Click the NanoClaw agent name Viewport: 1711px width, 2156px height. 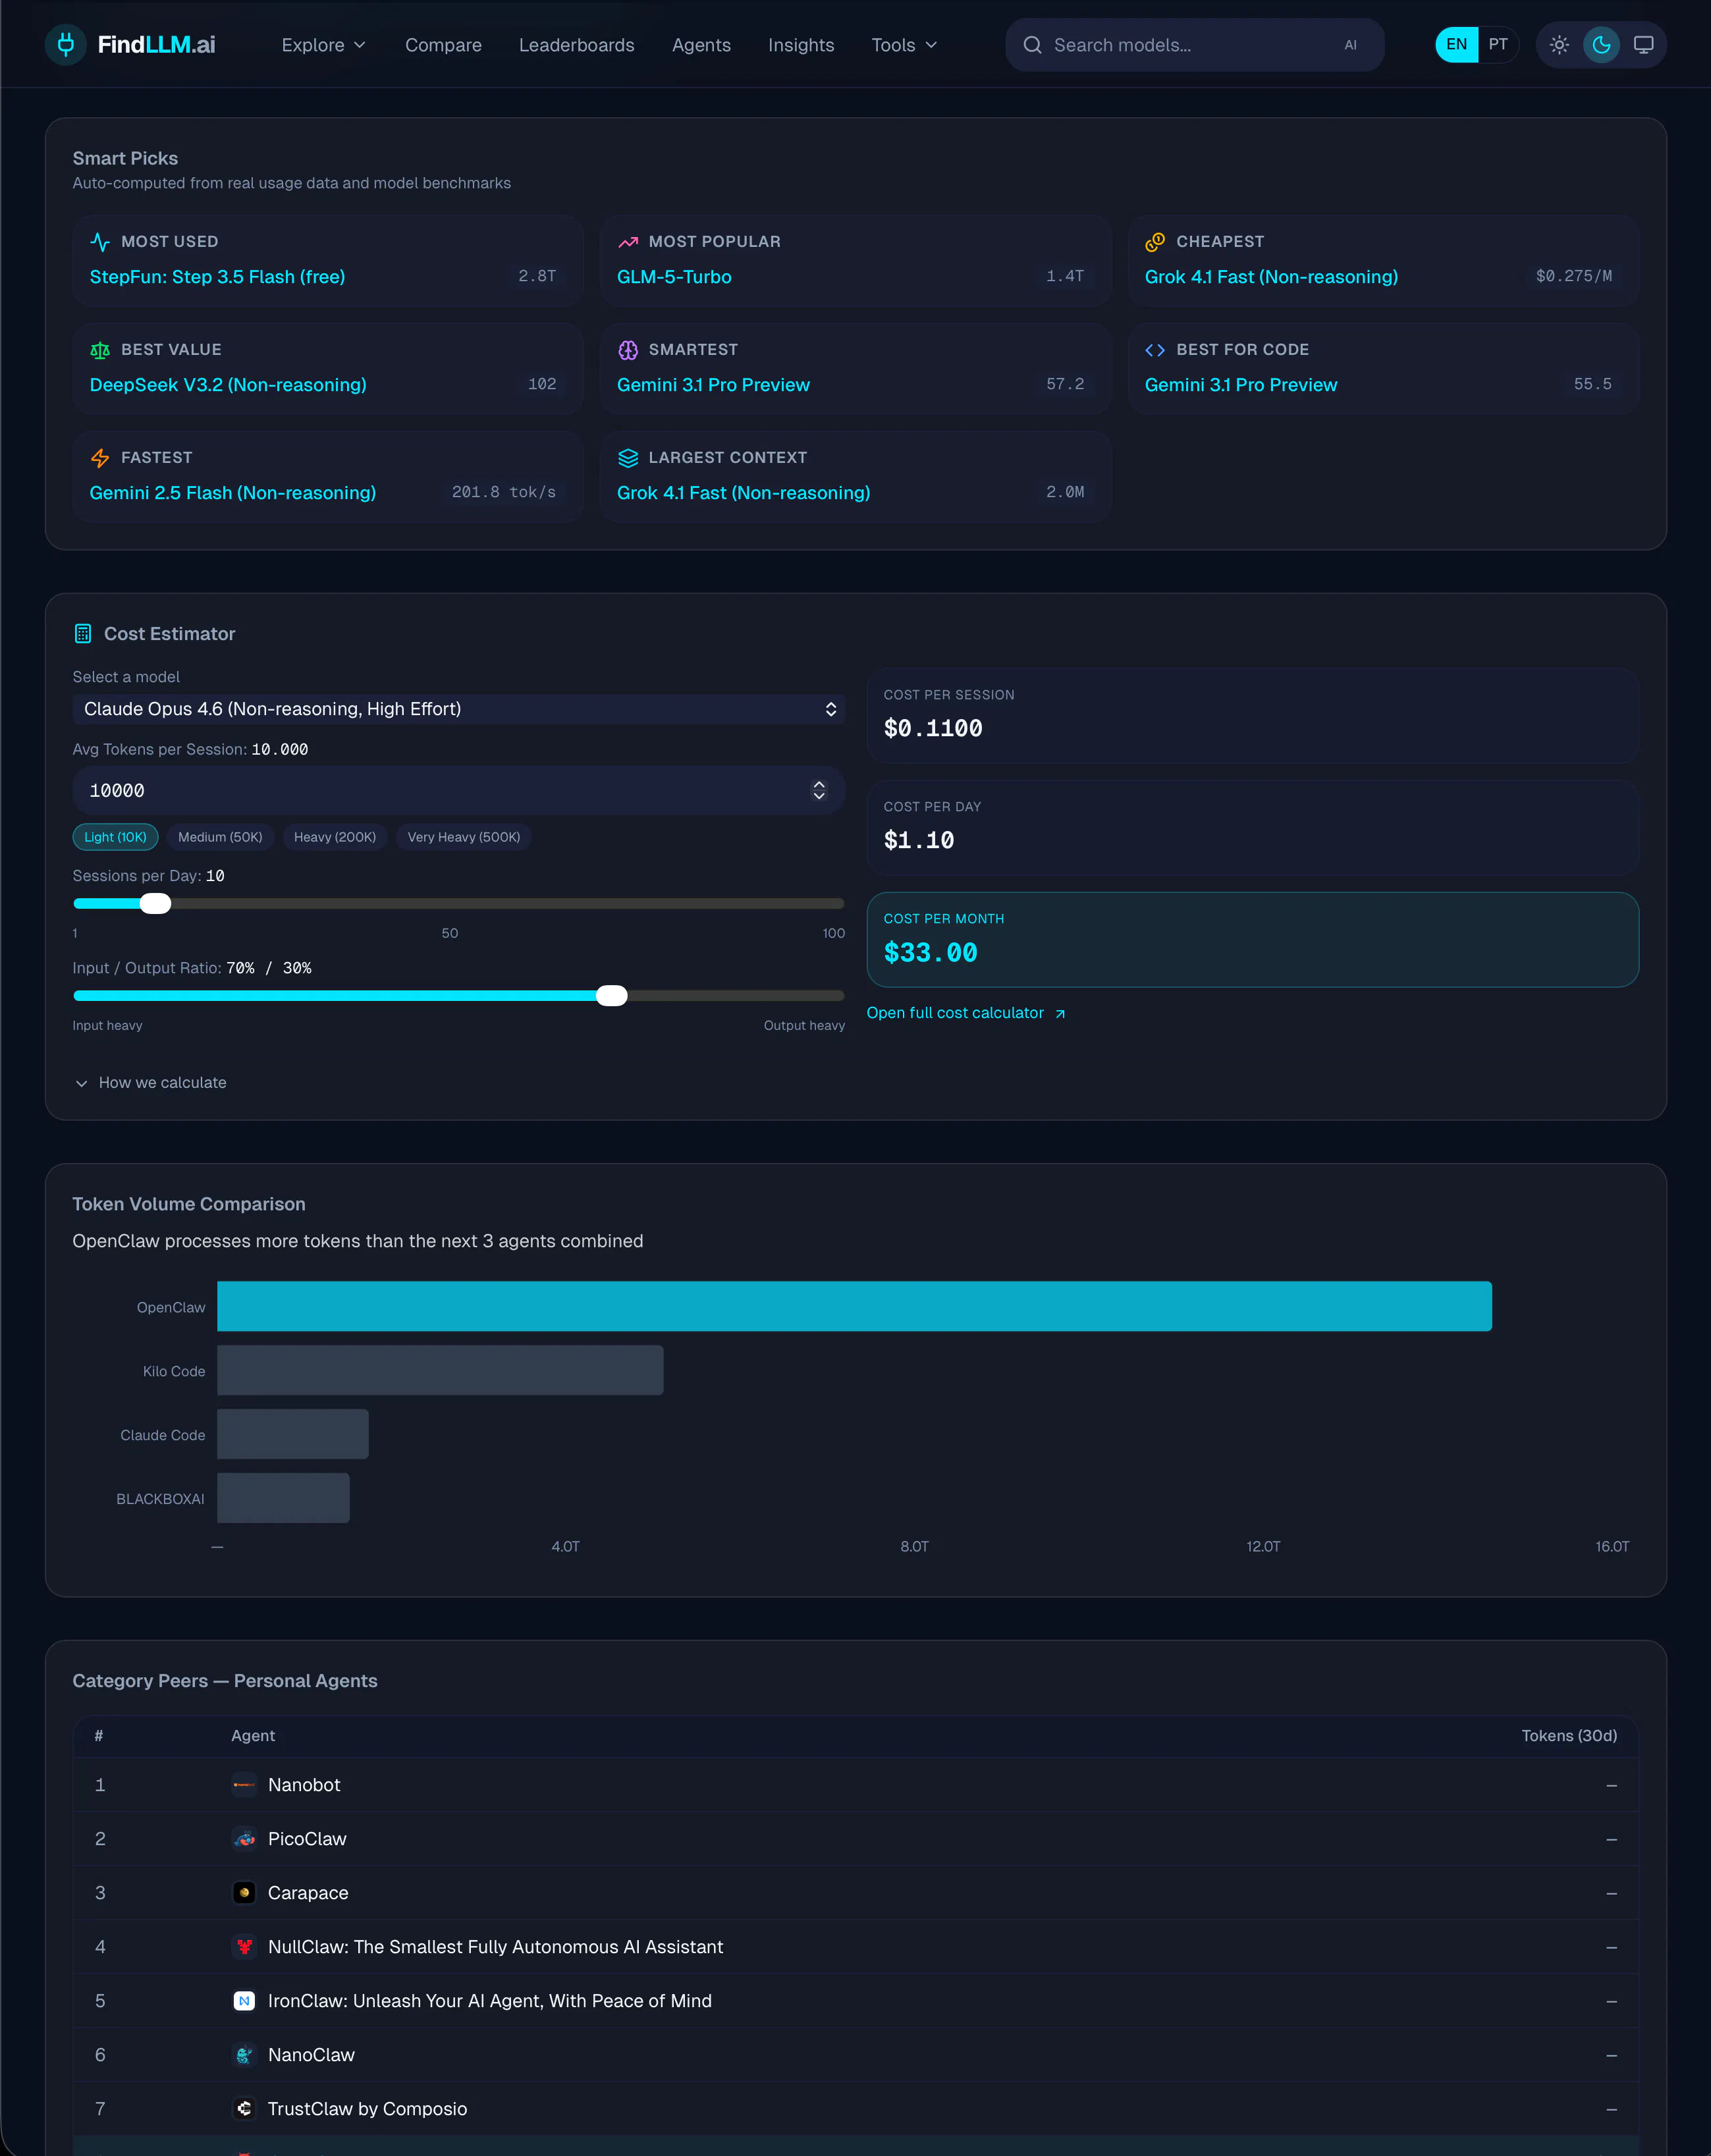(x=311, y=2055)
